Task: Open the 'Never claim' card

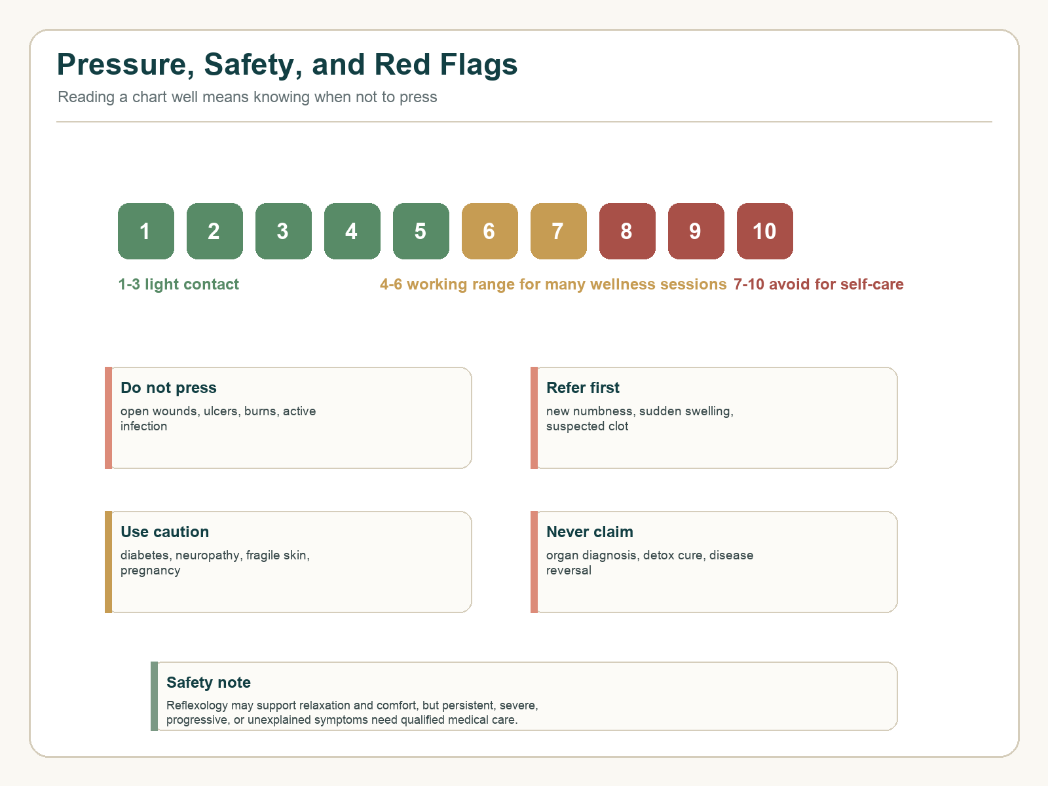Action: 714,562
